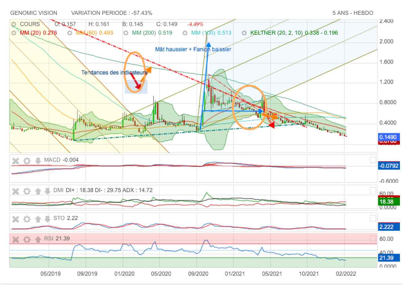Select the MM (100) 0.513 legend

211,33
